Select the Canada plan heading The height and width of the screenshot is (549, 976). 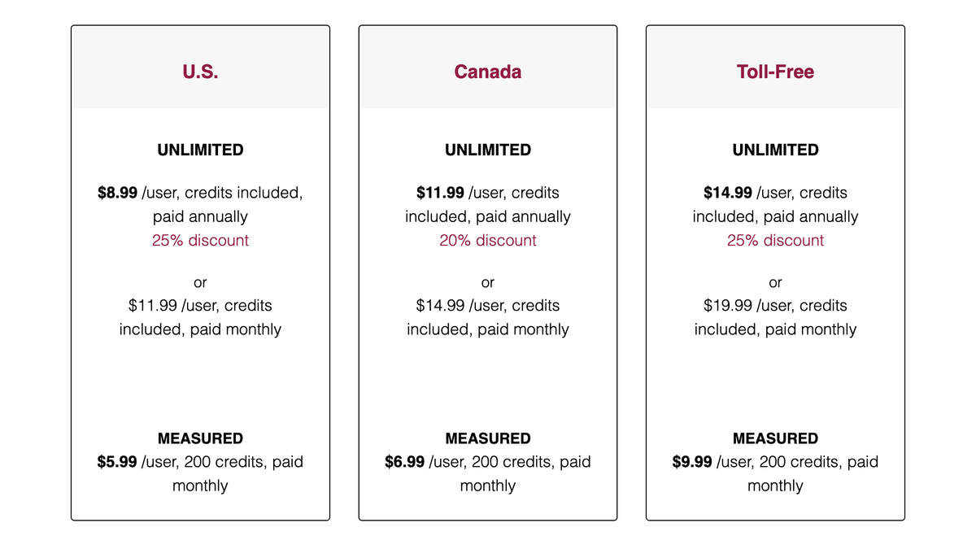[x=487, y=72]
